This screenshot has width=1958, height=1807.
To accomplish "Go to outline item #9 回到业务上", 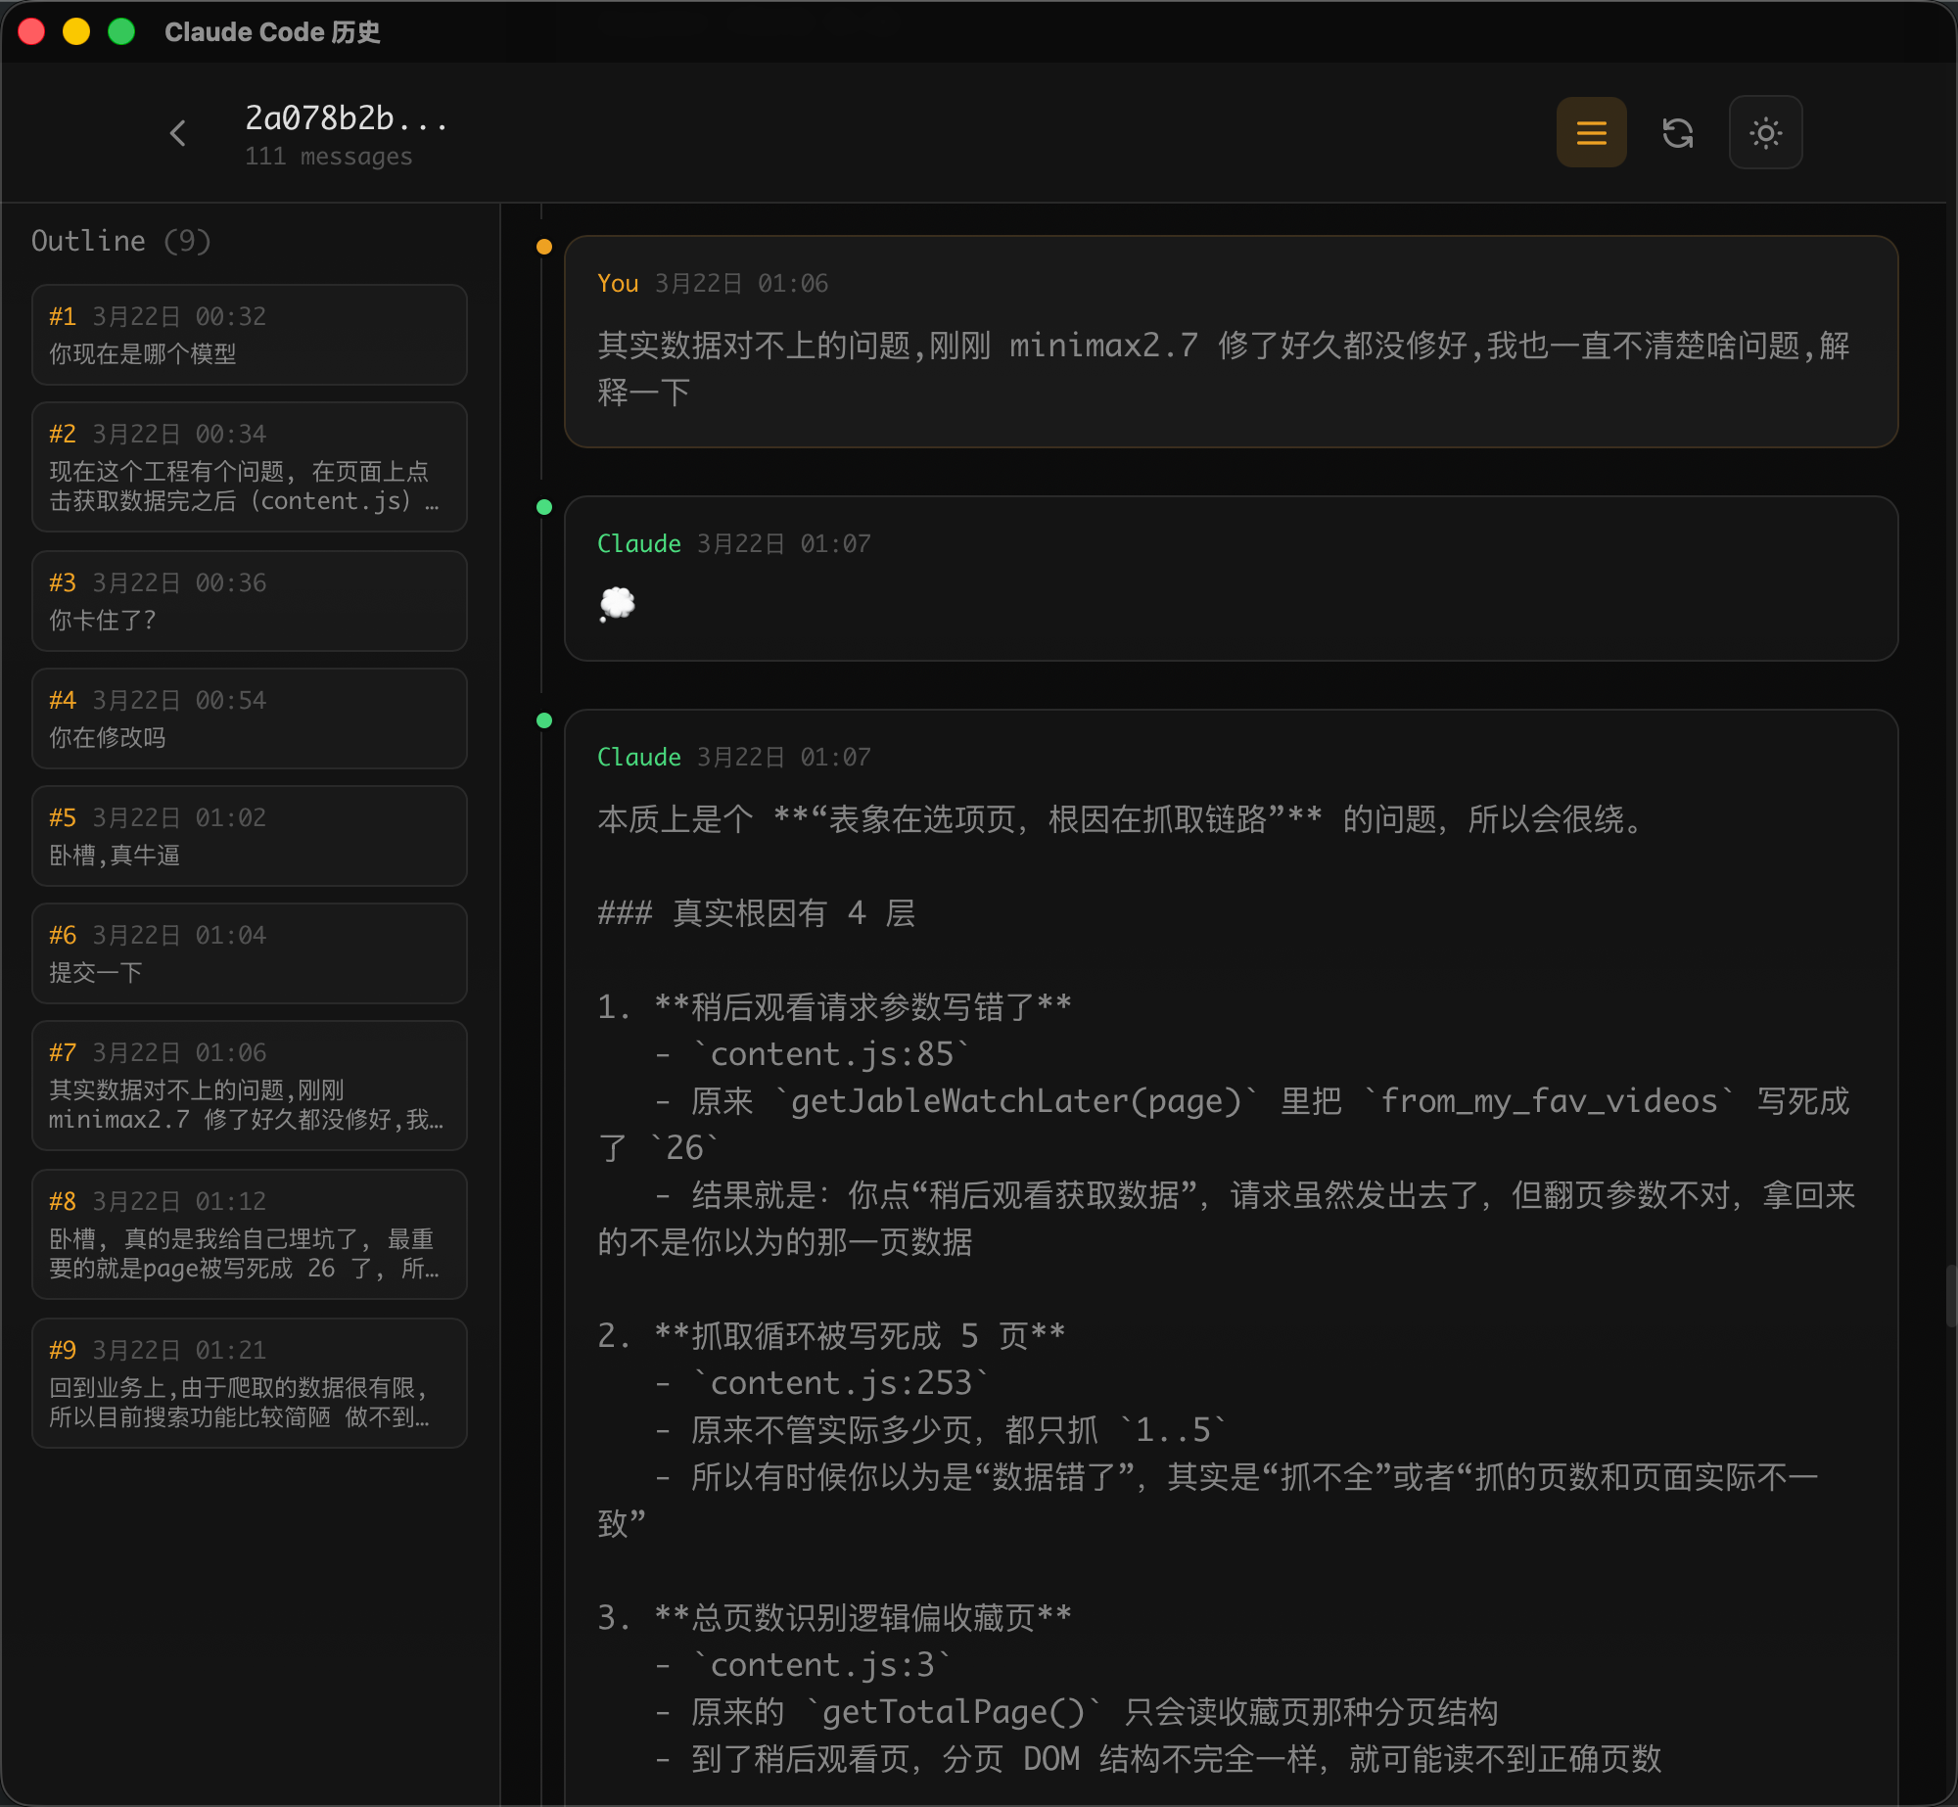I will [249, 1383].
